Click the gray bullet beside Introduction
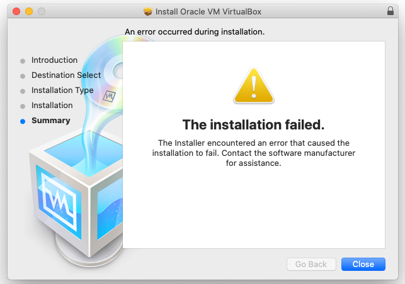This screenshot has height=284, width=405. point(23,61)
